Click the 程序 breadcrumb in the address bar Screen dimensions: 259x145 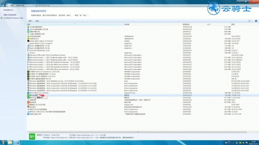pos(12,5)
